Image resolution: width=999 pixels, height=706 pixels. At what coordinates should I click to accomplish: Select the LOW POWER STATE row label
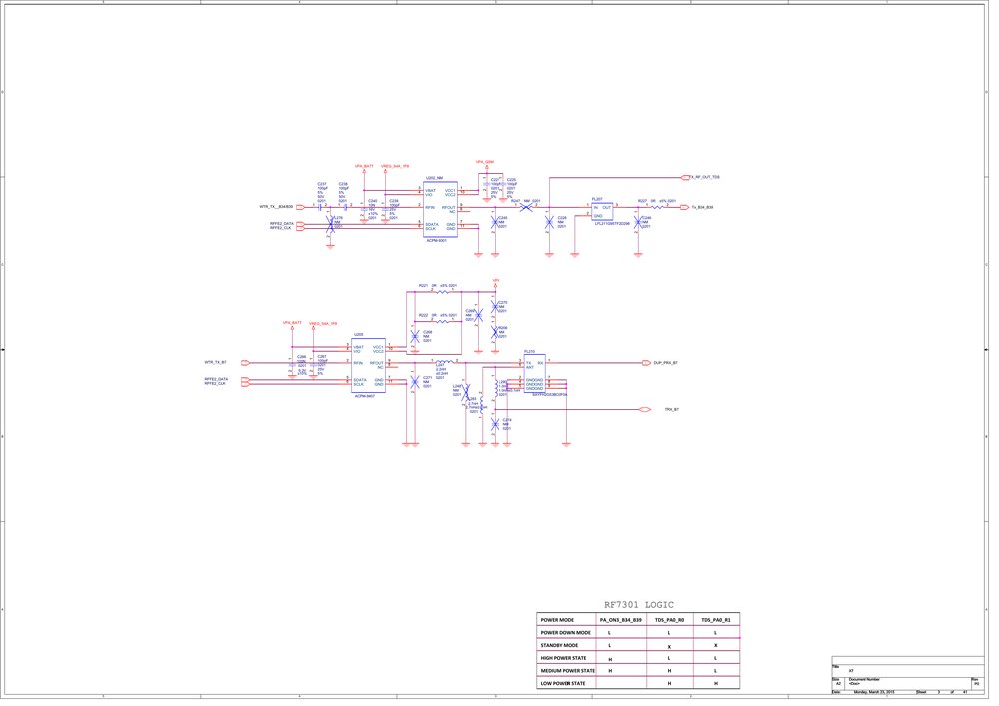[x=563, y=684]
